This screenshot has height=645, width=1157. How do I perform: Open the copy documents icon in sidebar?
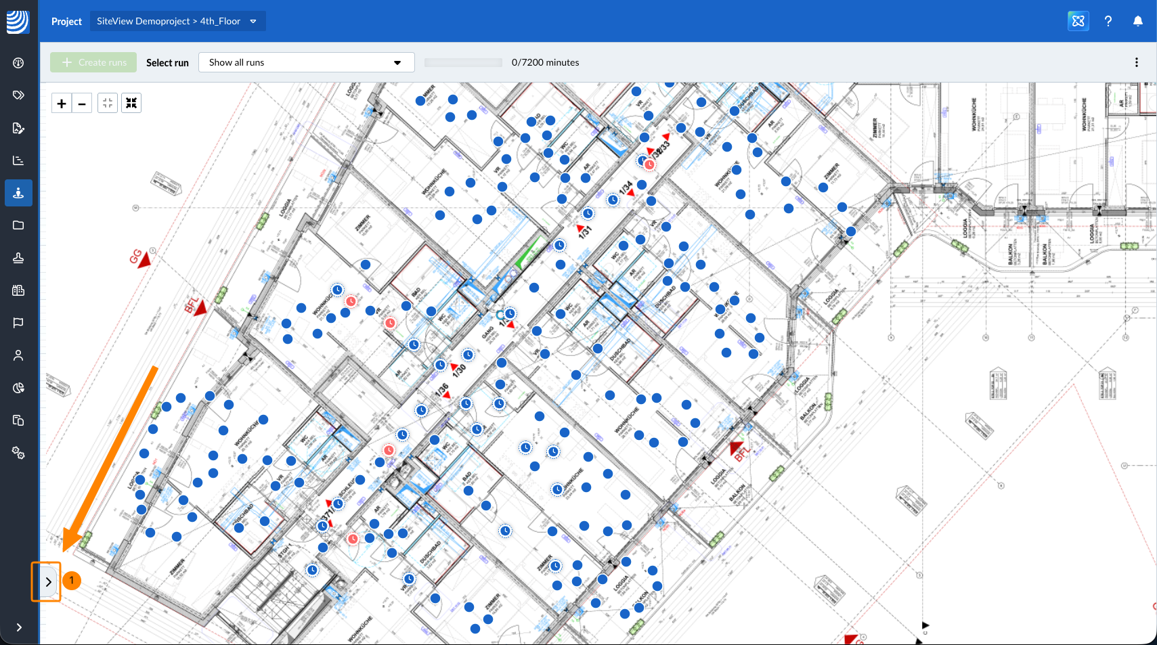click(18, 420)
